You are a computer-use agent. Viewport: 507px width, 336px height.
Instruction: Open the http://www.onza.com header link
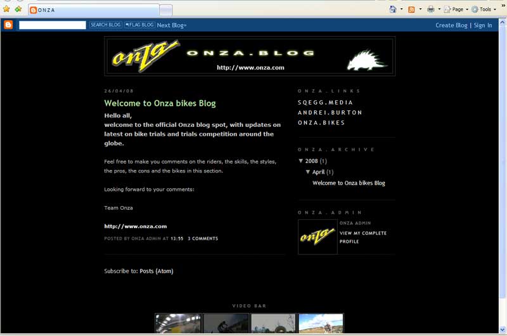click(x=250, y=68)
